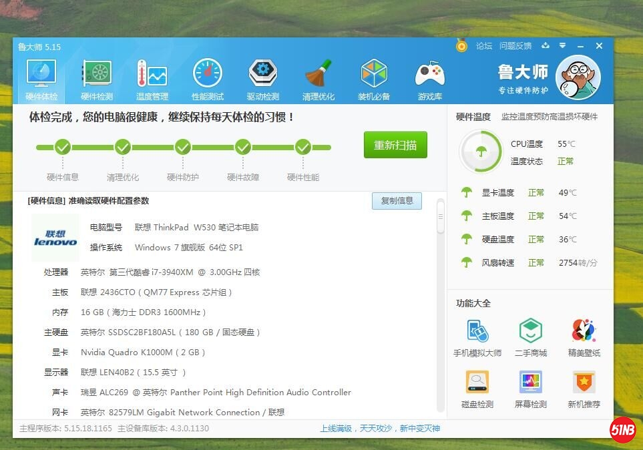The height and width of the screenshot is (450, 643).
Task: Open 装机必备 essential software section
Action: tap(374, 77)
